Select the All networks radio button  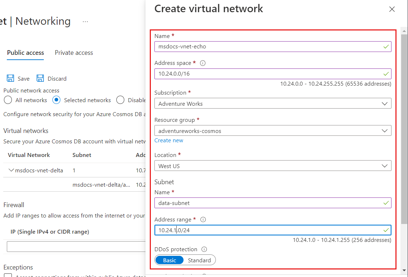tap(8, 100)
